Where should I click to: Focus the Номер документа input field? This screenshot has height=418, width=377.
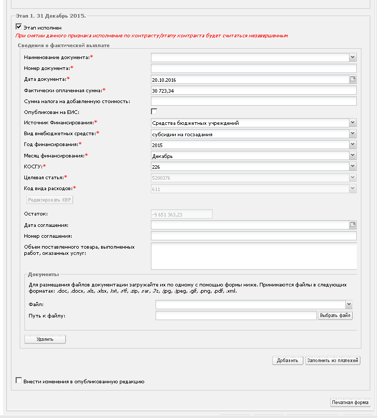[x=254, y=68]
